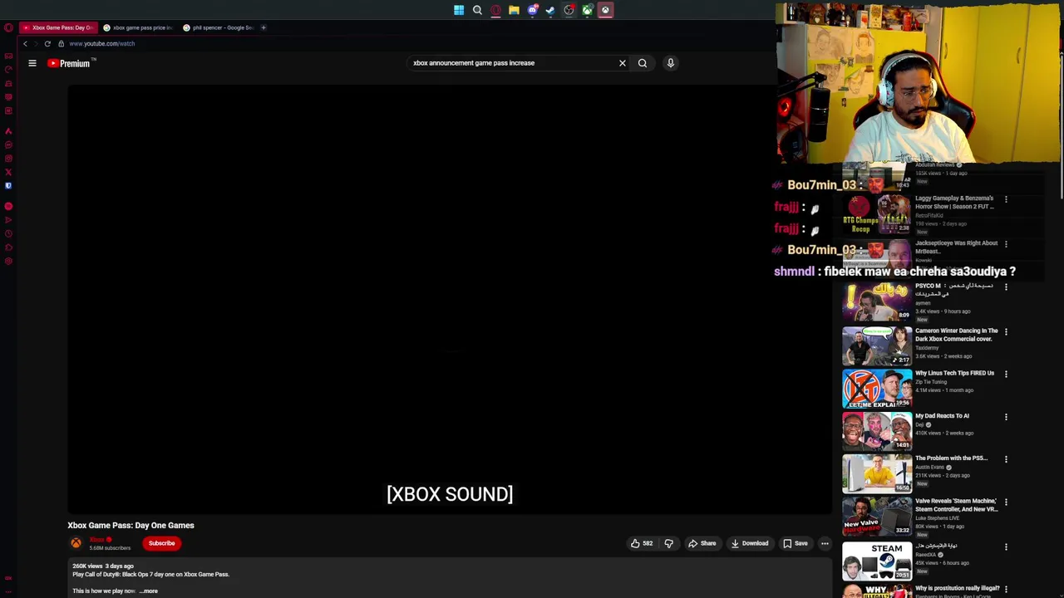Screen dimensions: 1064x598
Task: Open OBS Studio from the taskbar
Action: click(x=569, y=10)
